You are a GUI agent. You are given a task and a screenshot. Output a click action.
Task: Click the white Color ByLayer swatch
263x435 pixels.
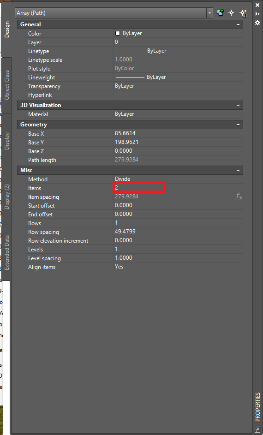pyautogui.click(x=118, y=33)
